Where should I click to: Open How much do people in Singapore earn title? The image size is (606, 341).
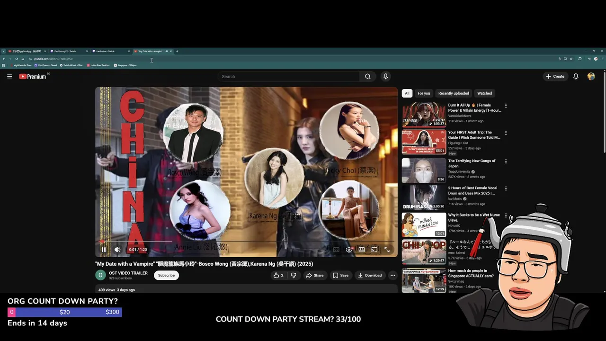pos(472,273)
